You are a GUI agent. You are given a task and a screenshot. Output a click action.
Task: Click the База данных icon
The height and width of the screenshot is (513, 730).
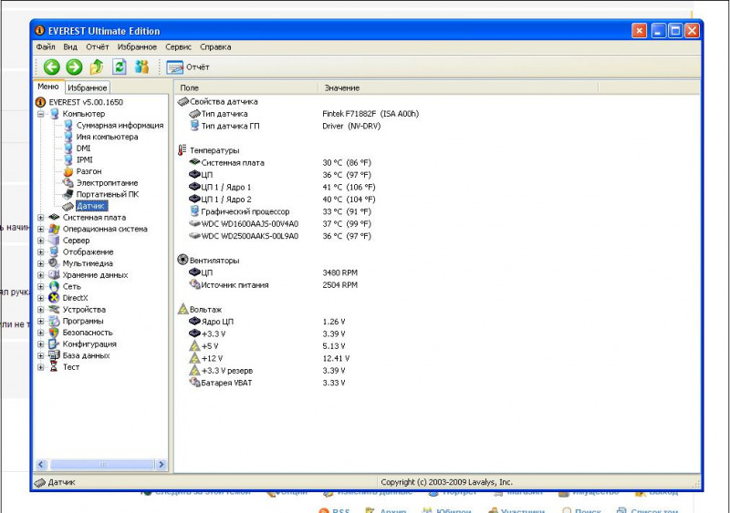(x=54, y=355)
